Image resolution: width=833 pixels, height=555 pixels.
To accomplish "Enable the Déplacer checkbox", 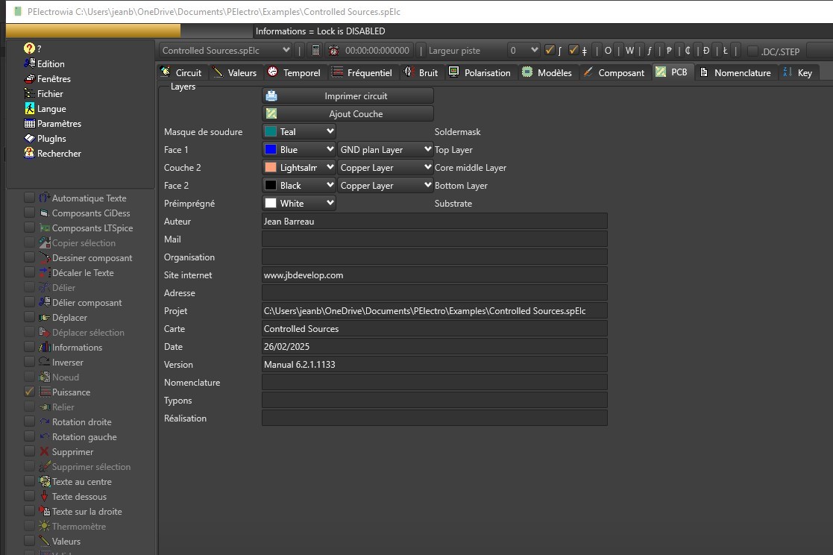I will click(x=29, y=318).
